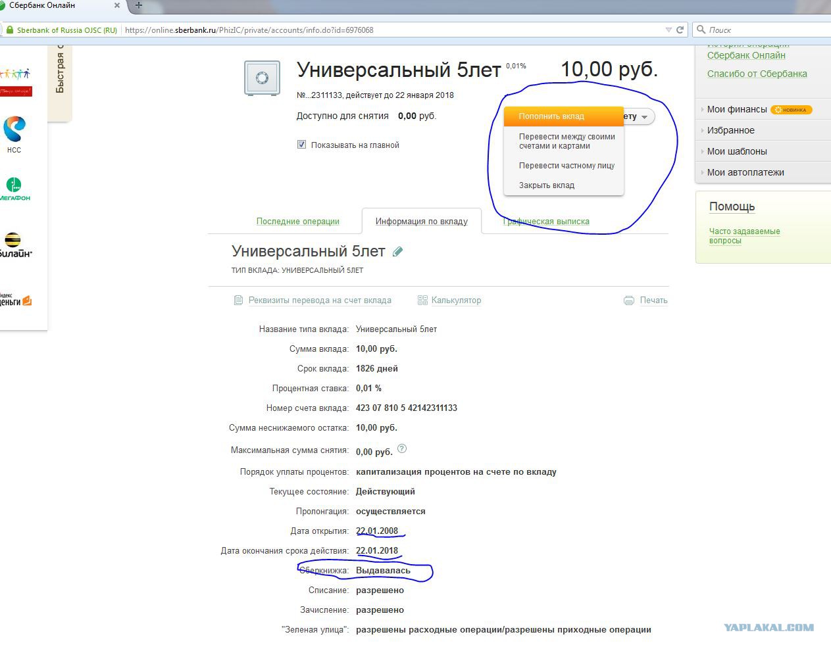This screenshot has height=647, width=831.
Task: Click the deposit safe icon
Action: pos(262,78)
